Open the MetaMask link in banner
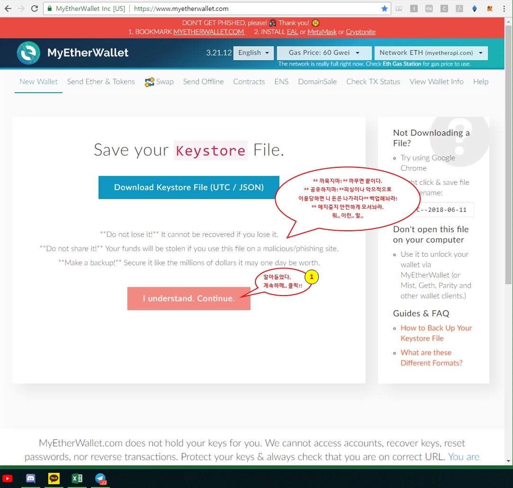 click(322, 32)
